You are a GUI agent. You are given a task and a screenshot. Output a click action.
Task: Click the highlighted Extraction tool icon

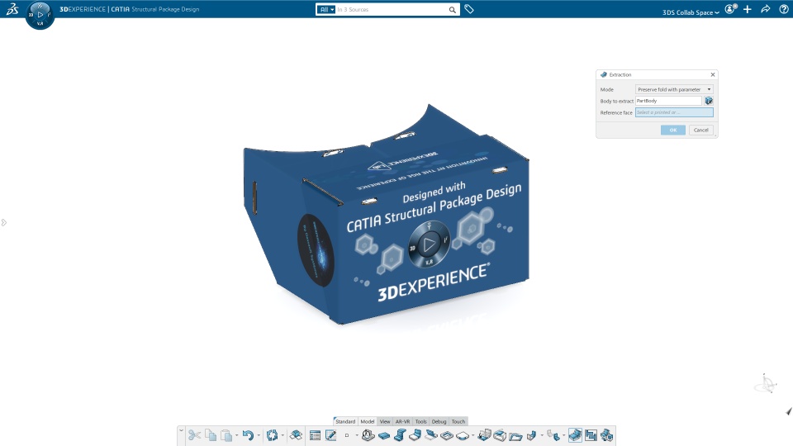[x=575, y=435]
